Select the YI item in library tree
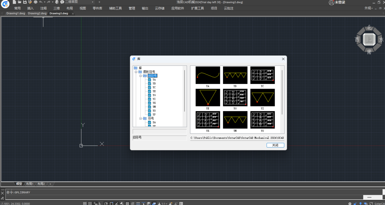 point(152,99)
